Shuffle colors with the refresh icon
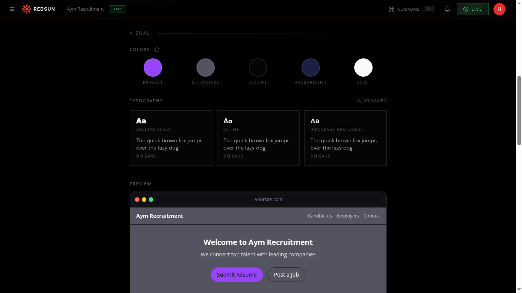Image resolution: width=522 pixels, height=293 pixels. tap(157, 49)
